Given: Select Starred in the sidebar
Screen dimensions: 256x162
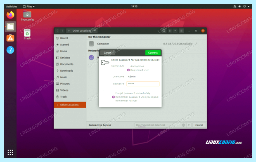Looking at the screenshot, I should 70,45.
